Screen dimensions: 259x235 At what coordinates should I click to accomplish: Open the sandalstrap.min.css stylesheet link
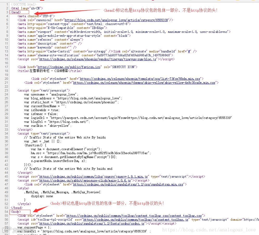tap(128, 184)
